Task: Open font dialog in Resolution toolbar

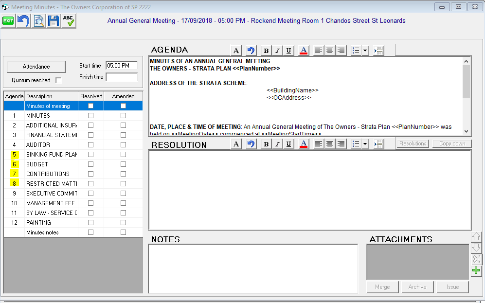Action: click(x=236, y=144)
